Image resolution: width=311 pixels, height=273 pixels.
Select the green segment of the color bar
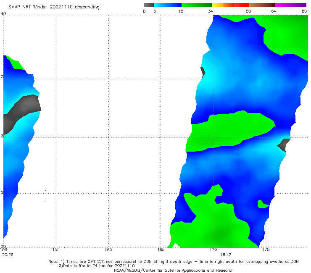[x=197, y=5]
